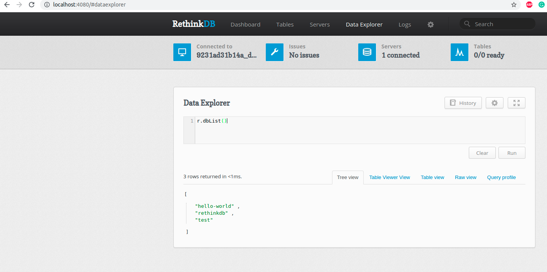Open the Query profile tab
The image size is (547, 272).
501,177
